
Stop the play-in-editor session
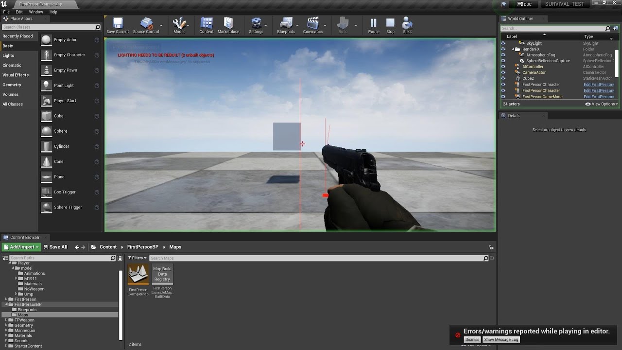[390, 26]
